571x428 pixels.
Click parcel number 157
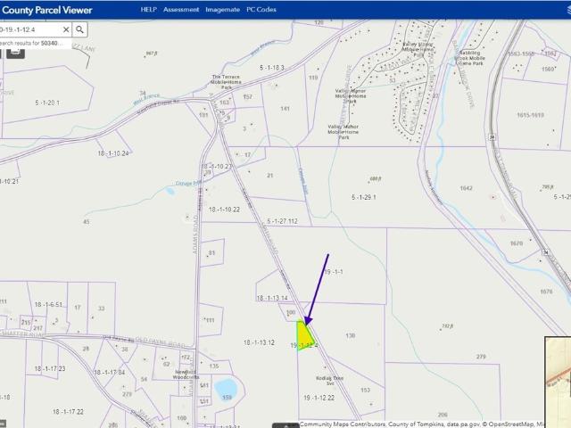point(248,97)
